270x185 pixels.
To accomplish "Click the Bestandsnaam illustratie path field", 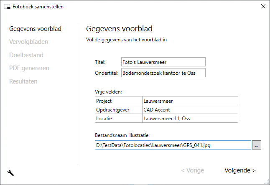I will [x=172, y=145].
